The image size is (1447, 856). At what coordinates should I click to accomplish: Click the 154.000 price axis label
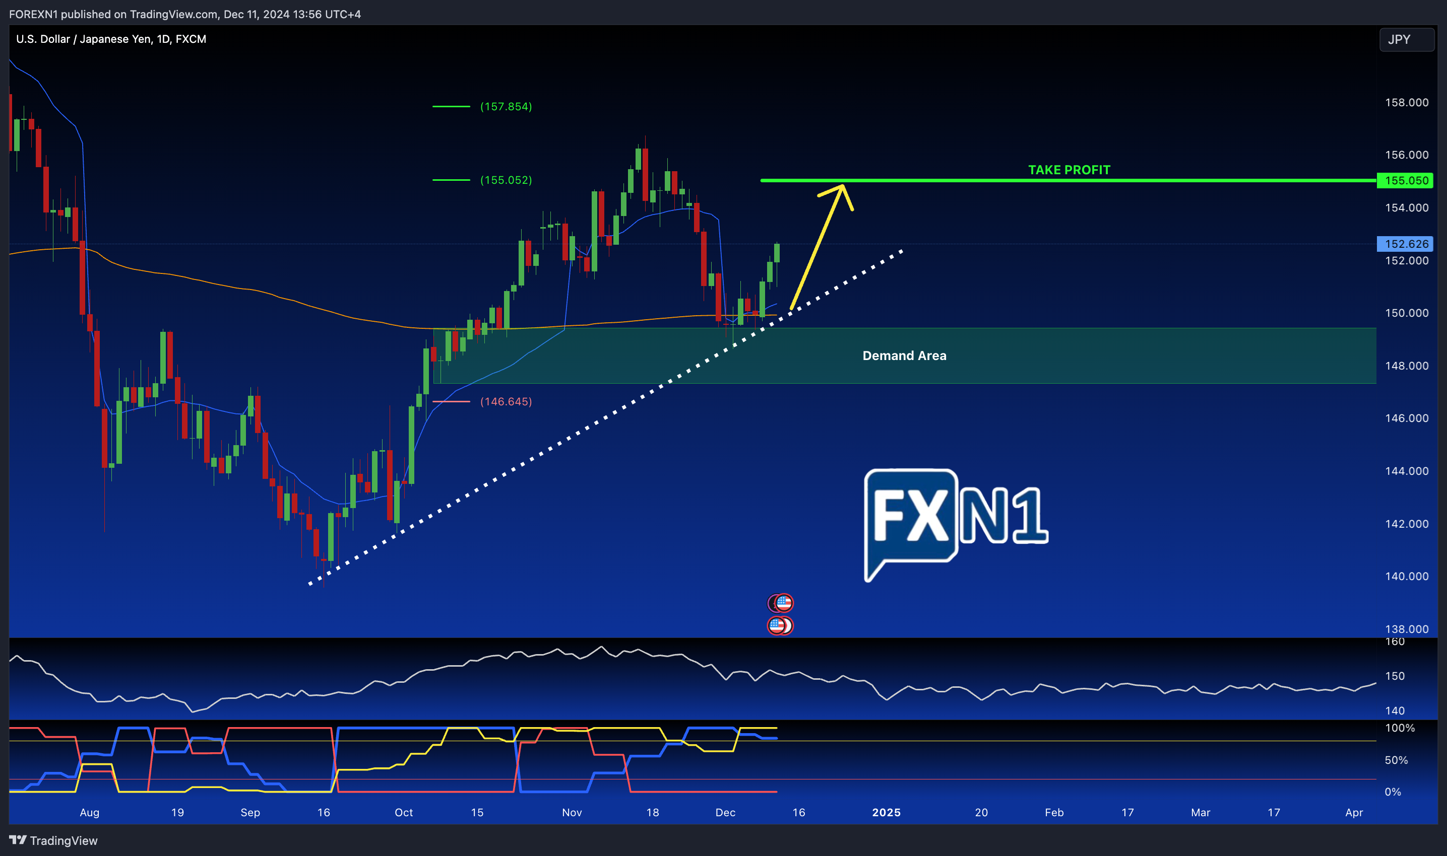click(x=1407, y=207)
